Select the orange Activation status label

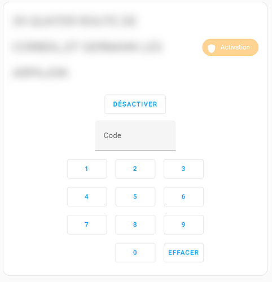click(230, 47)
